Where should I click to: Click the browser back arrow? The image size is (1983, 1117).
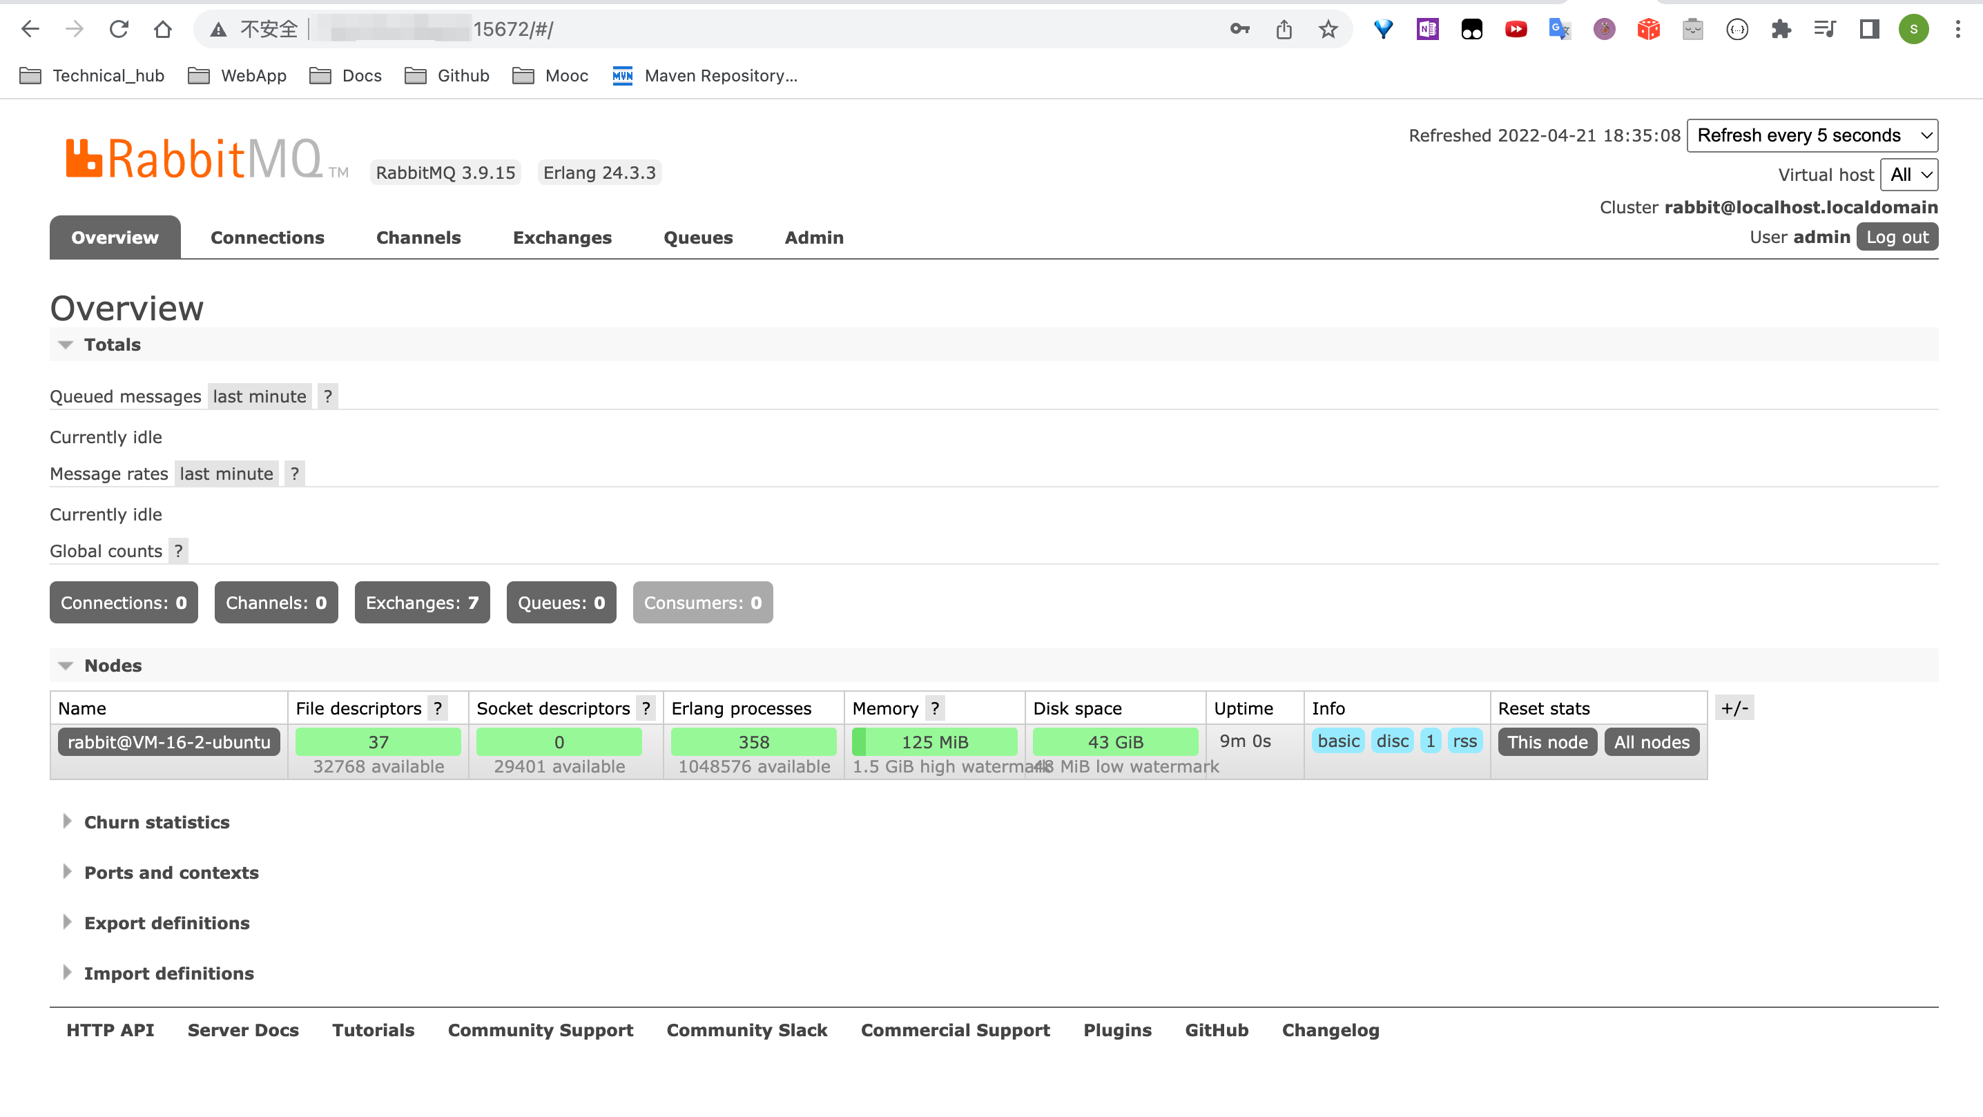(30, 29)
